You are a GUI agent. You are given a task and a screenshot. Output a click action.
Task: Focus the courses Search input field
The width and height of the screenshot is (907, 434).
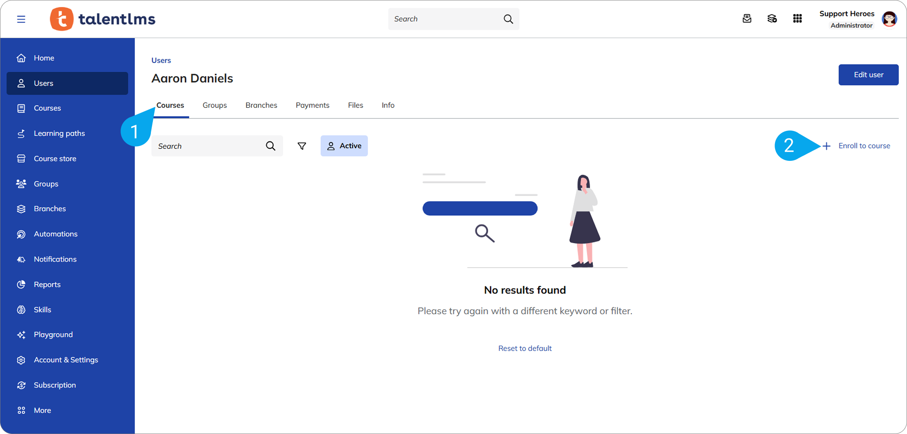pyautogui.click(x=217, y=146)
